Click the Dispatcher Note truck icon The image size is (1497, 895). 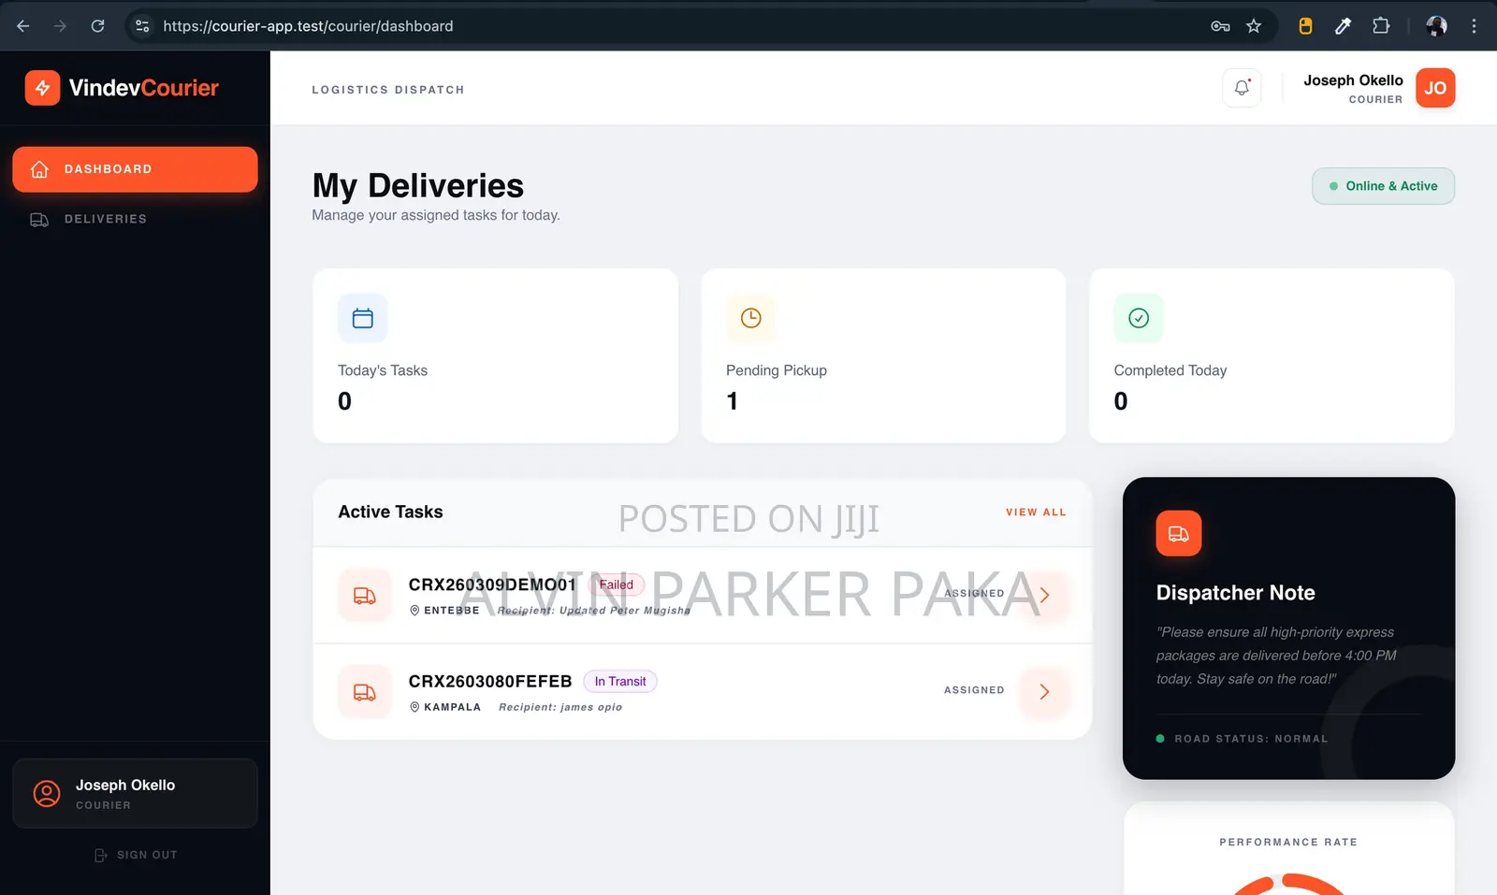pyautogui.click(x=1179, y=533)
